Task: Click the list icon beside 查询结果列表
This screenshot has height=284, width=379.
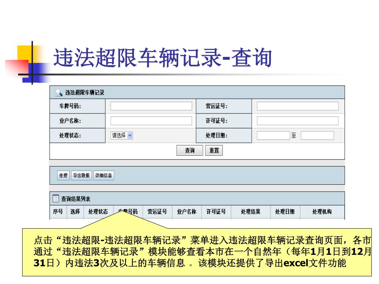Action: point(56,199)
